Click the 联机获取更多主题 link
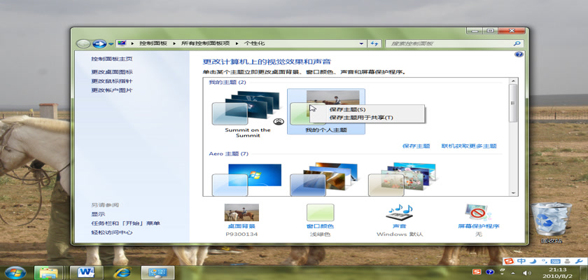Screen dimensions: 588x280 click(468, 146)
